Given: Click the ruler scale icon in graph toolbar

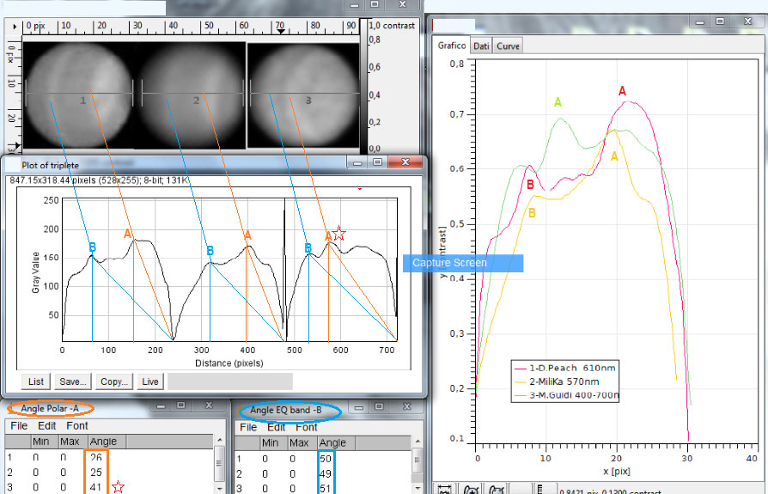Looking at the screenshot, I should click(544, 489).
